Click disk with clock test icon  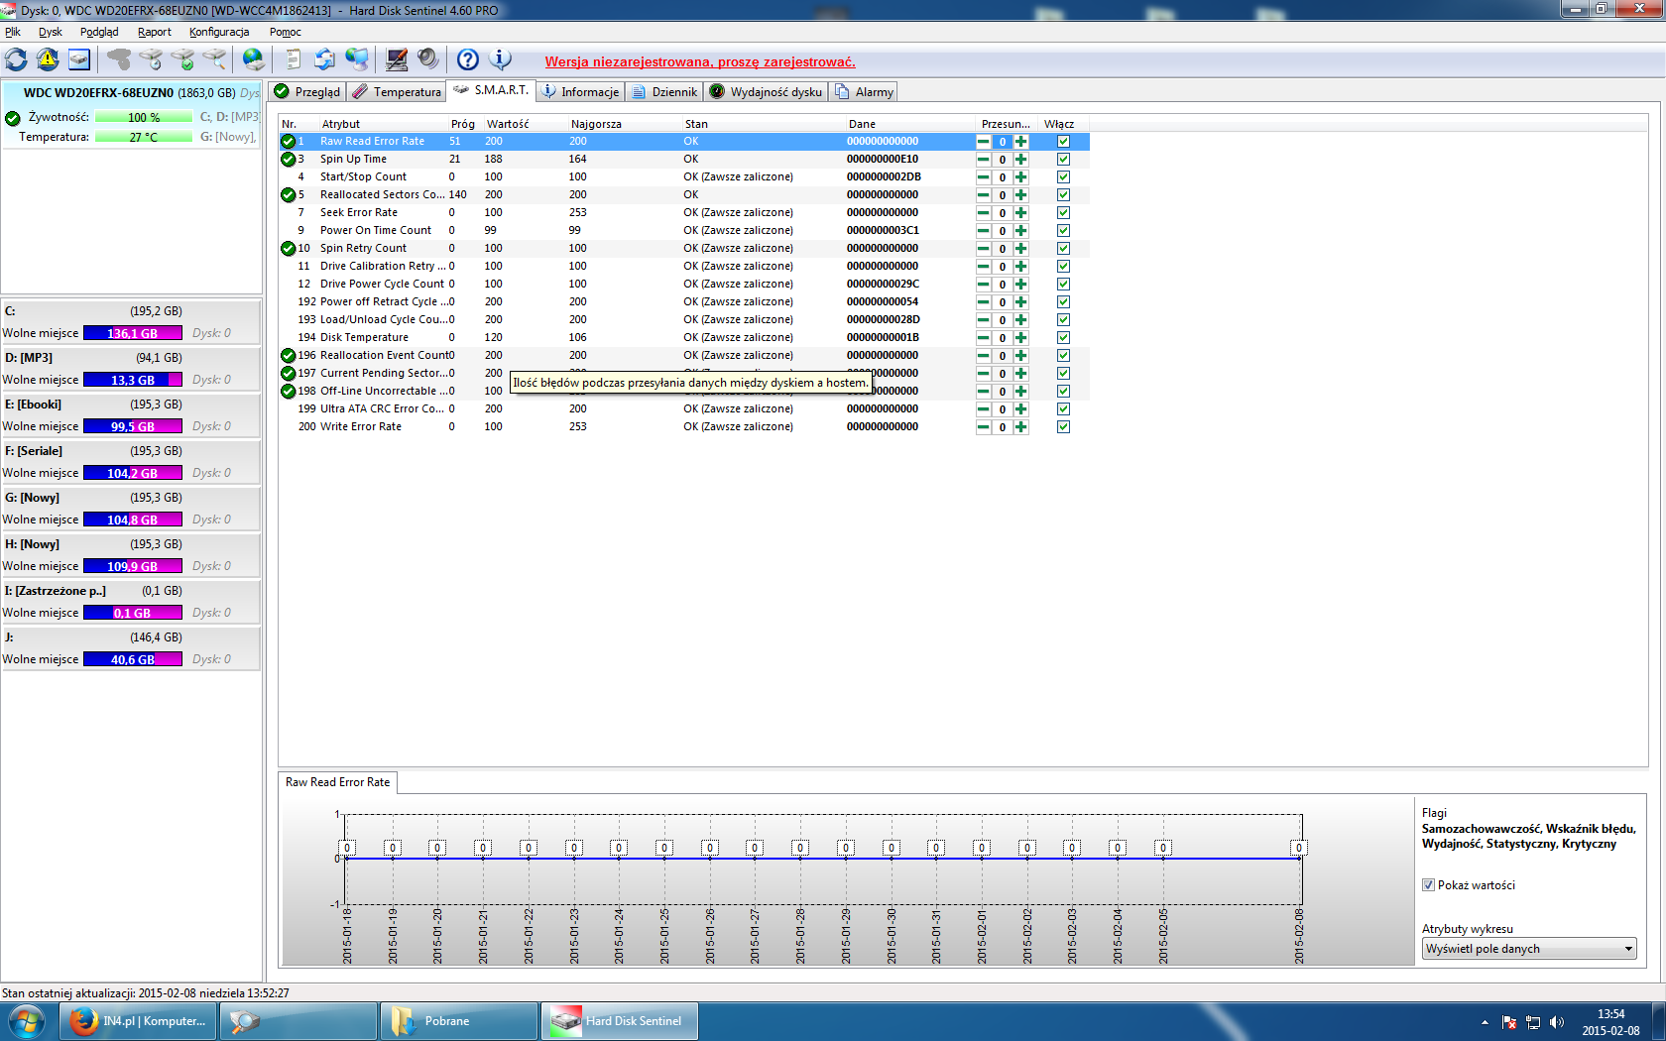click(x=151, y=59)
